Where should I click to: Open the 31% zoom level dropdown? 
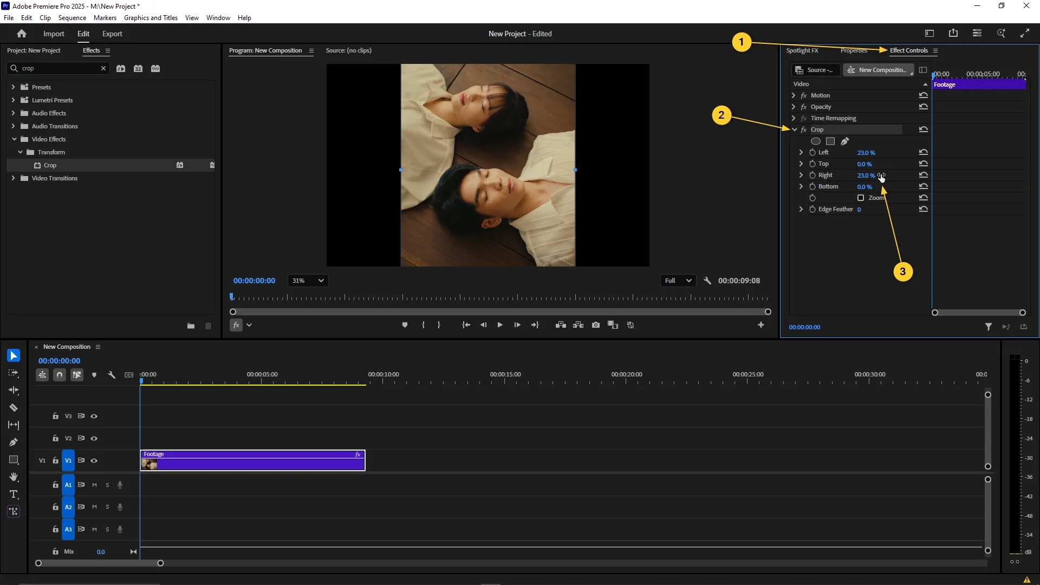coord(307,281)
